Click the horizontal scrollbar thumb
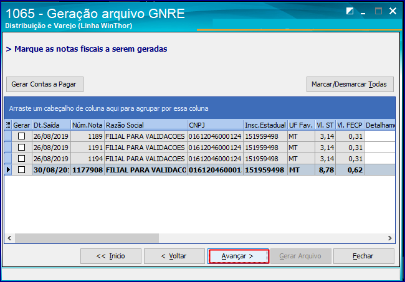The image size is (405, 282). point(87,238)
